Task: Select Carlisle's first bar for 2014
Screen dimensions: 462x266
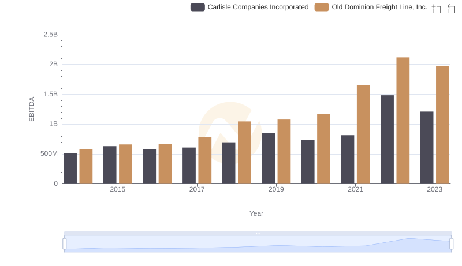Action: pyautogui.click(x=70, y=168)
